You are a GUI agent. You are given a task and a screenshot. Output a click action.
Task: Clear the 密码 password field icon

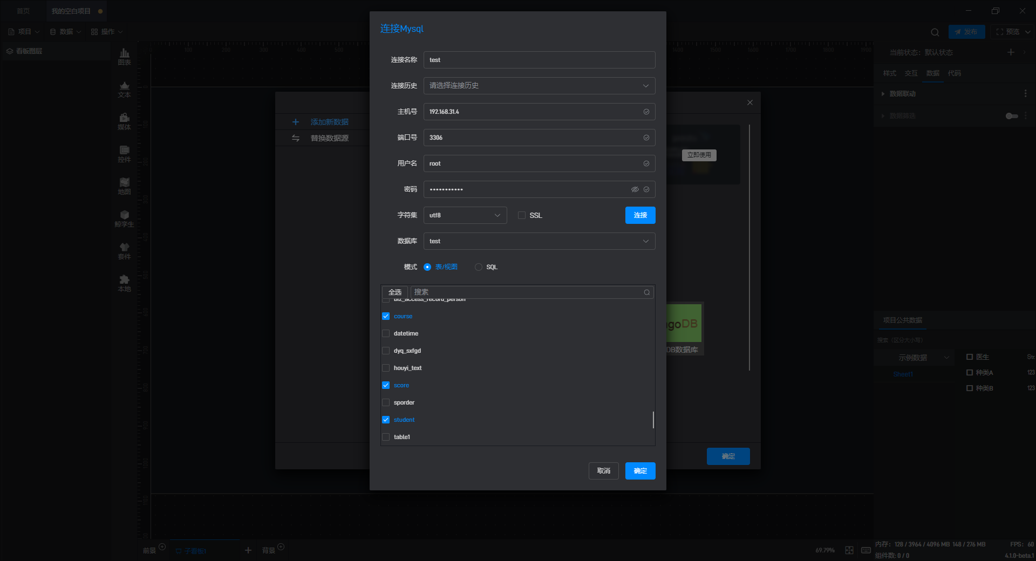coord(646,189)
